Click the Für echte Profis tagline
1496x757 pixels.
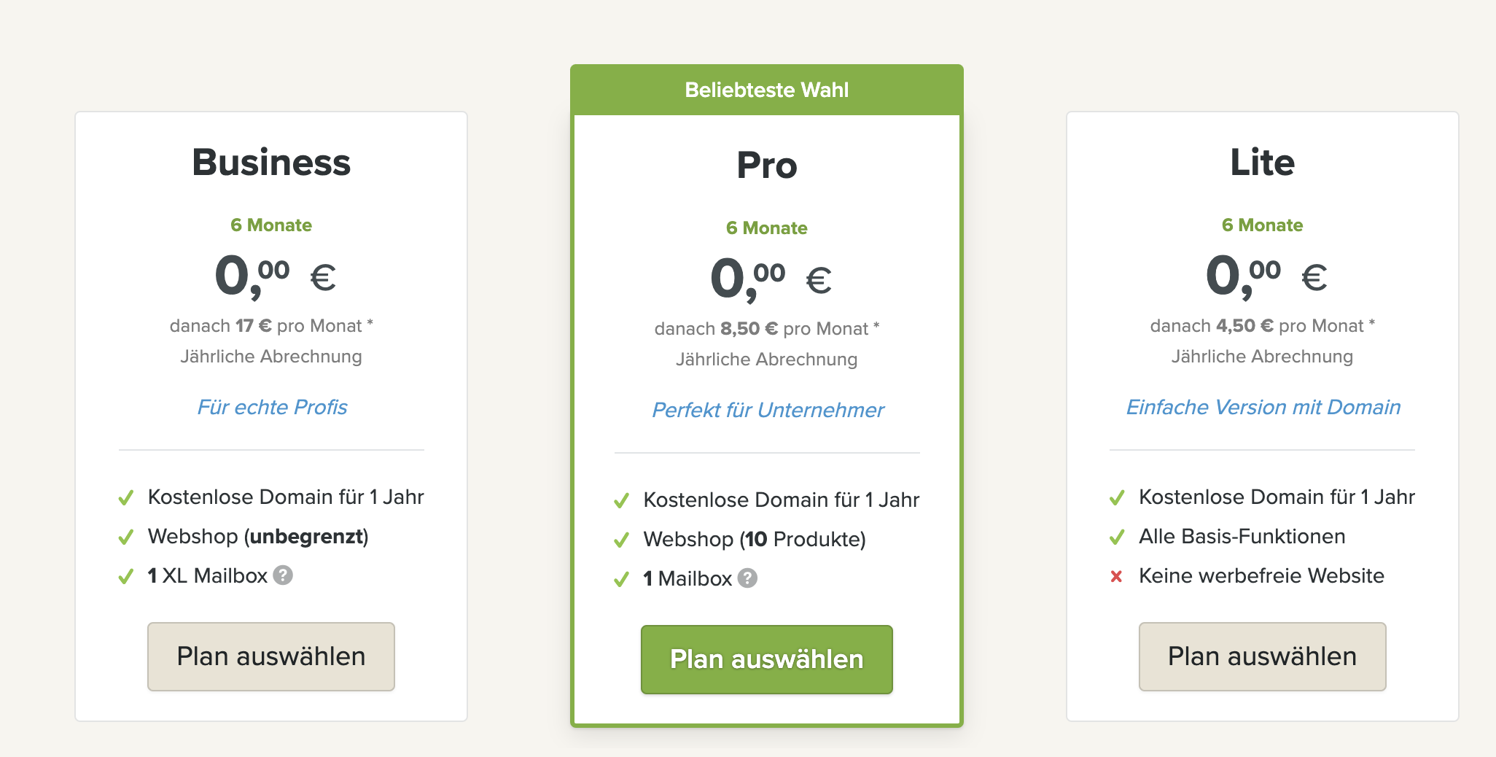click(x=272, y=407)
